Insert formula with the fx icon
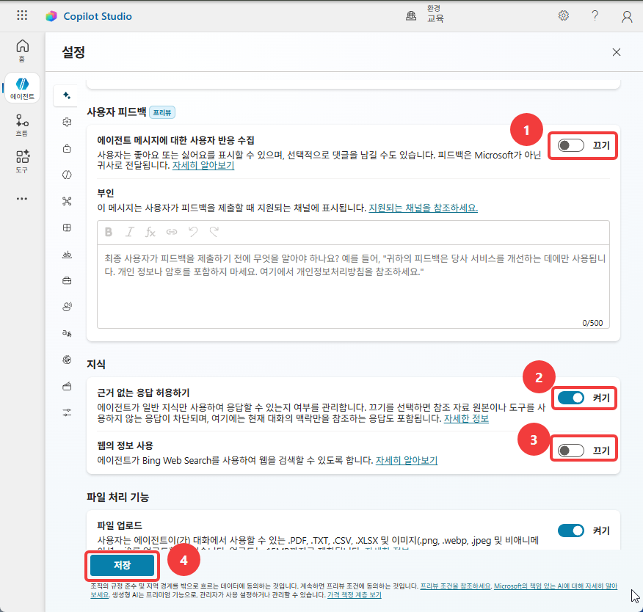The width and height of the screenshot is (643, 612). click(x=150, y=233)
